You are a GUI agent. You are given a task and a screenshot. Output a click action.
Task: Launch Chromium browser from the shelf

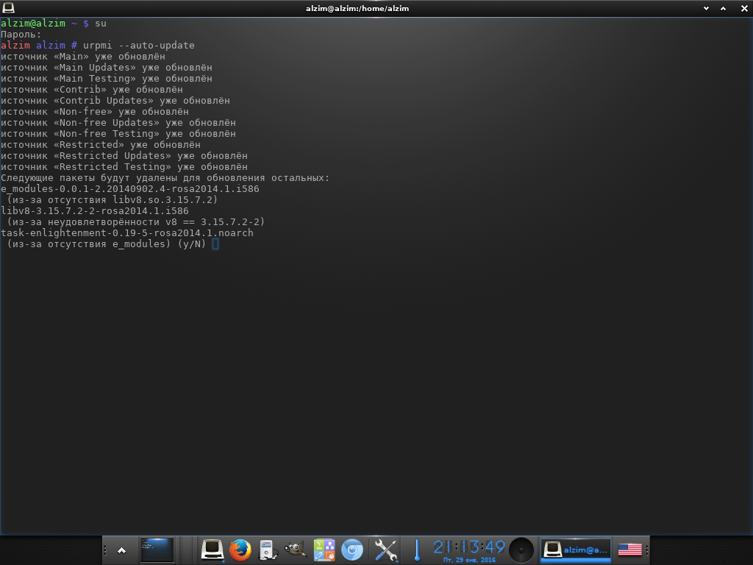352,550
